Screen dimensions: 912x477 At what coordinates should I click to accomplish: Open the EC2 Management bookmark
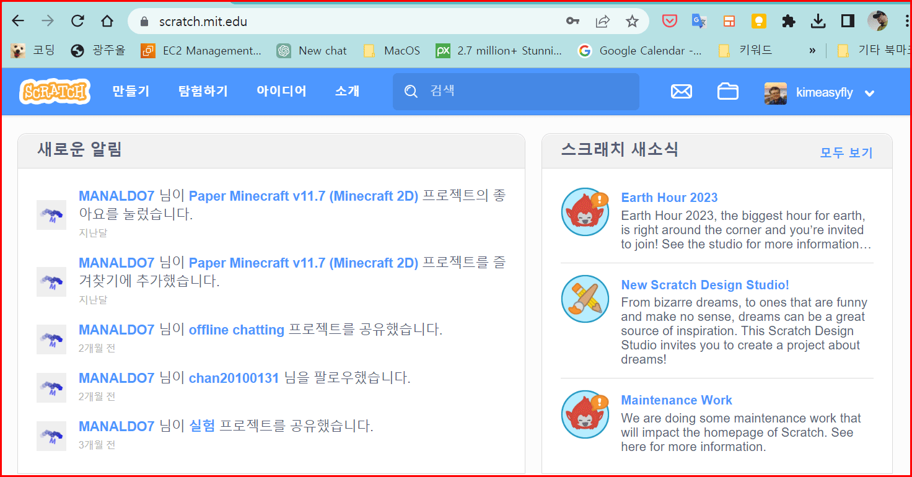click(x=201, y=51)
